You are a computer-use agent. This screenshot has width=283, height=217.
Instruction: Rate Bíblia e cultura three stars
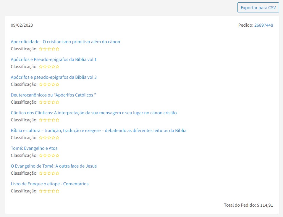[49, 138]
